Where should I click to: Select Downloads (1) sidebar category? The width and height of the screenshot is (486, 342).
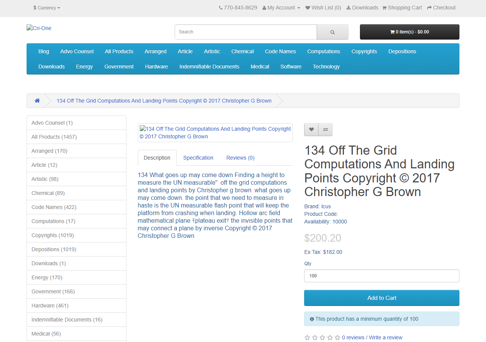(x=76, y=263)
